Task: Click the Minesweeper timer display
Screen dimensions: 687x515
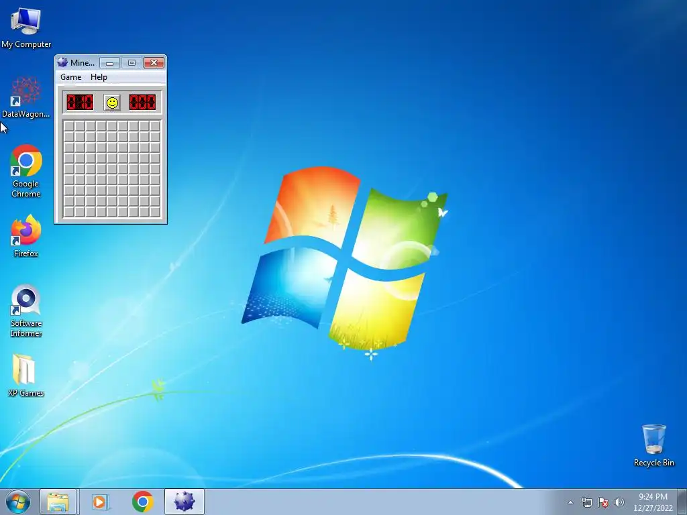Action: (x=142, y=103)
